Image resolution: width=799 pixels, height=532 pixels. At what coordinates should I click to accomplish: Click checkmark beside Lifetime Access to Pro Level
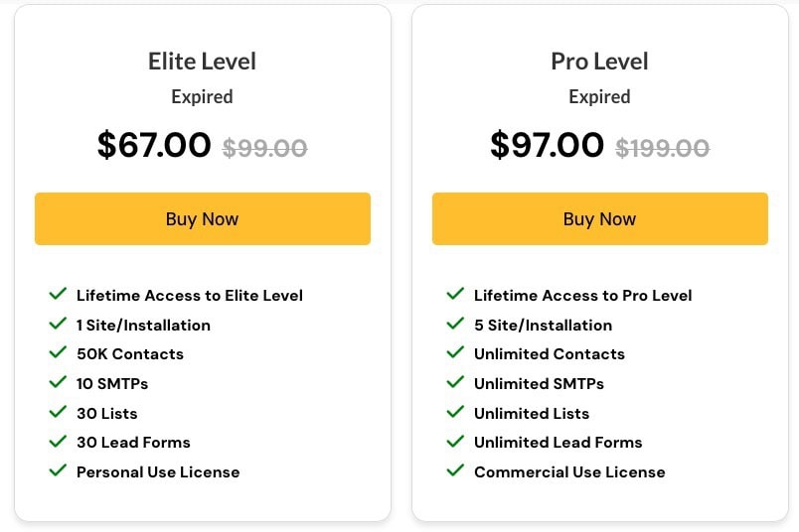point(455,294)
